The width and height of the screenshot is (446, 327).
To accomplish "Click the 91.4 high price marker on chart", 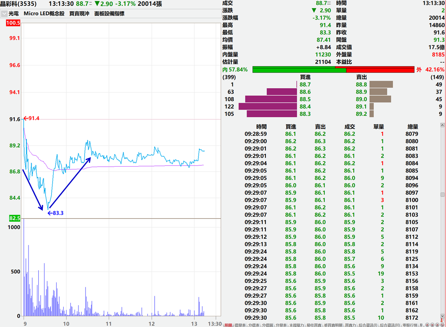I will click(x=32, y=118).
